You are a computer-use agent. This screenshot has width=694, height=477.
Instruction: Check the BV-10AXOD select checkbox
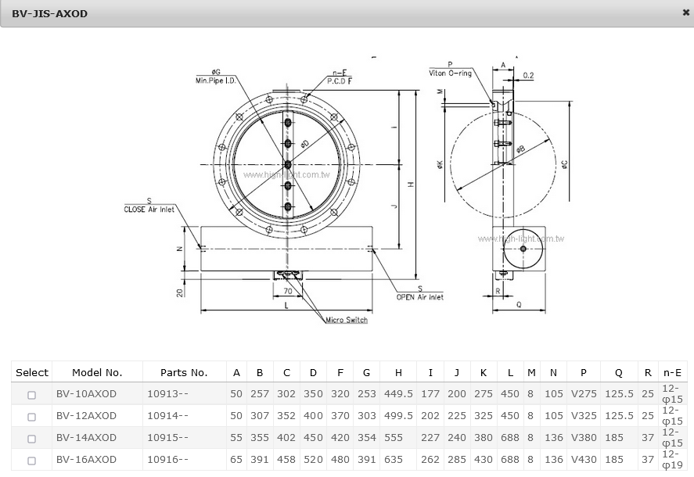point(31,395)
